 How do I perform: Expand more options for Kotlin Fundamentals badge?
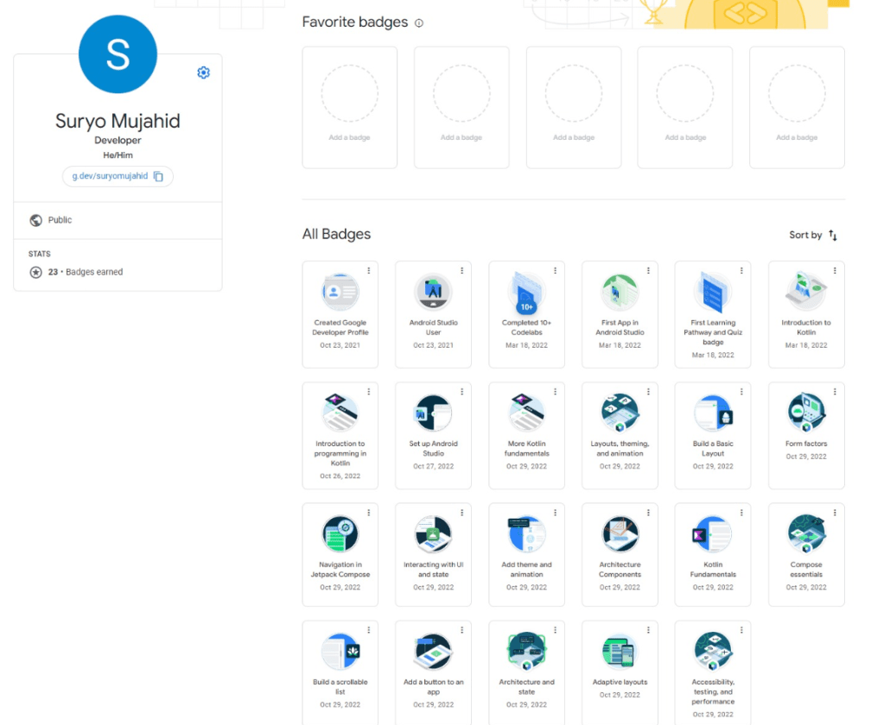click(741, 513)
